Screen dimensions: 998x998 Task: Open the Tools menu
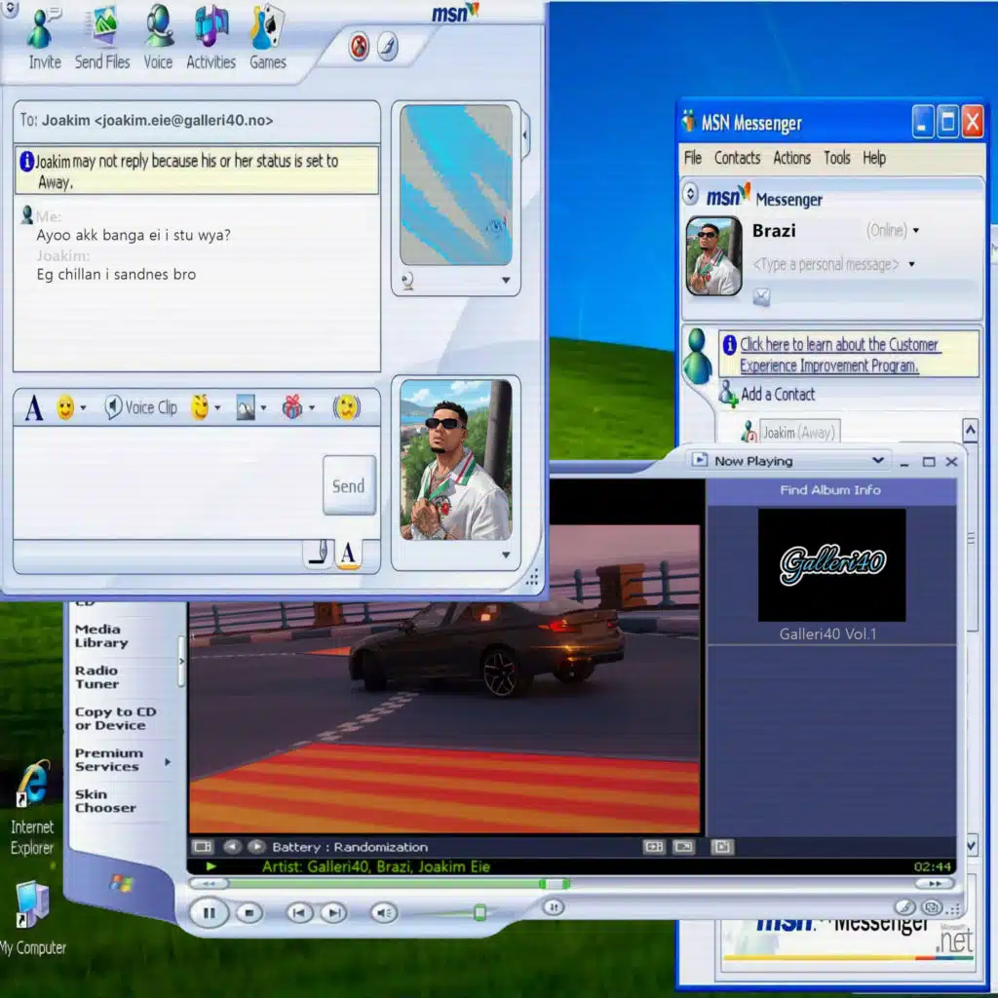pyautogui.click(x=836, y=158)
